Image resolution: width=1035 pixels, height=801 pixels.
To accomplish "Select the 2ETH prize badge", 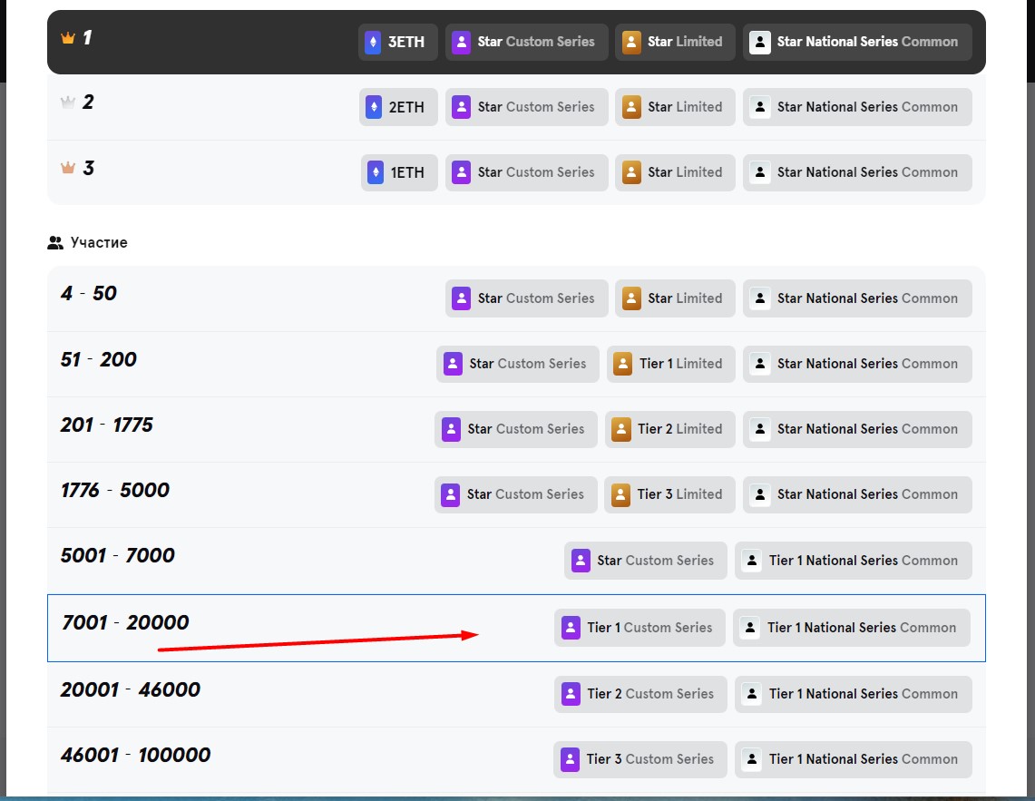I will click(x=399, y=107).
